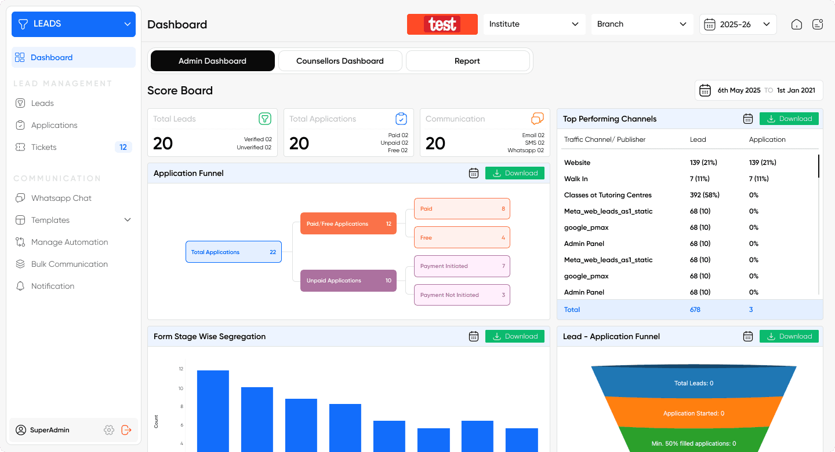Viewport: 835px width, 452px height.
Task: Click the Bulk Communication layers icon
Action: point(20,264)
